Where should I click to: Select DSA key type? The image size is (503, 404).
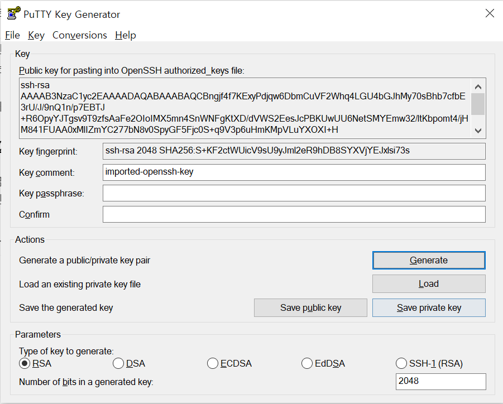(129, 363)
